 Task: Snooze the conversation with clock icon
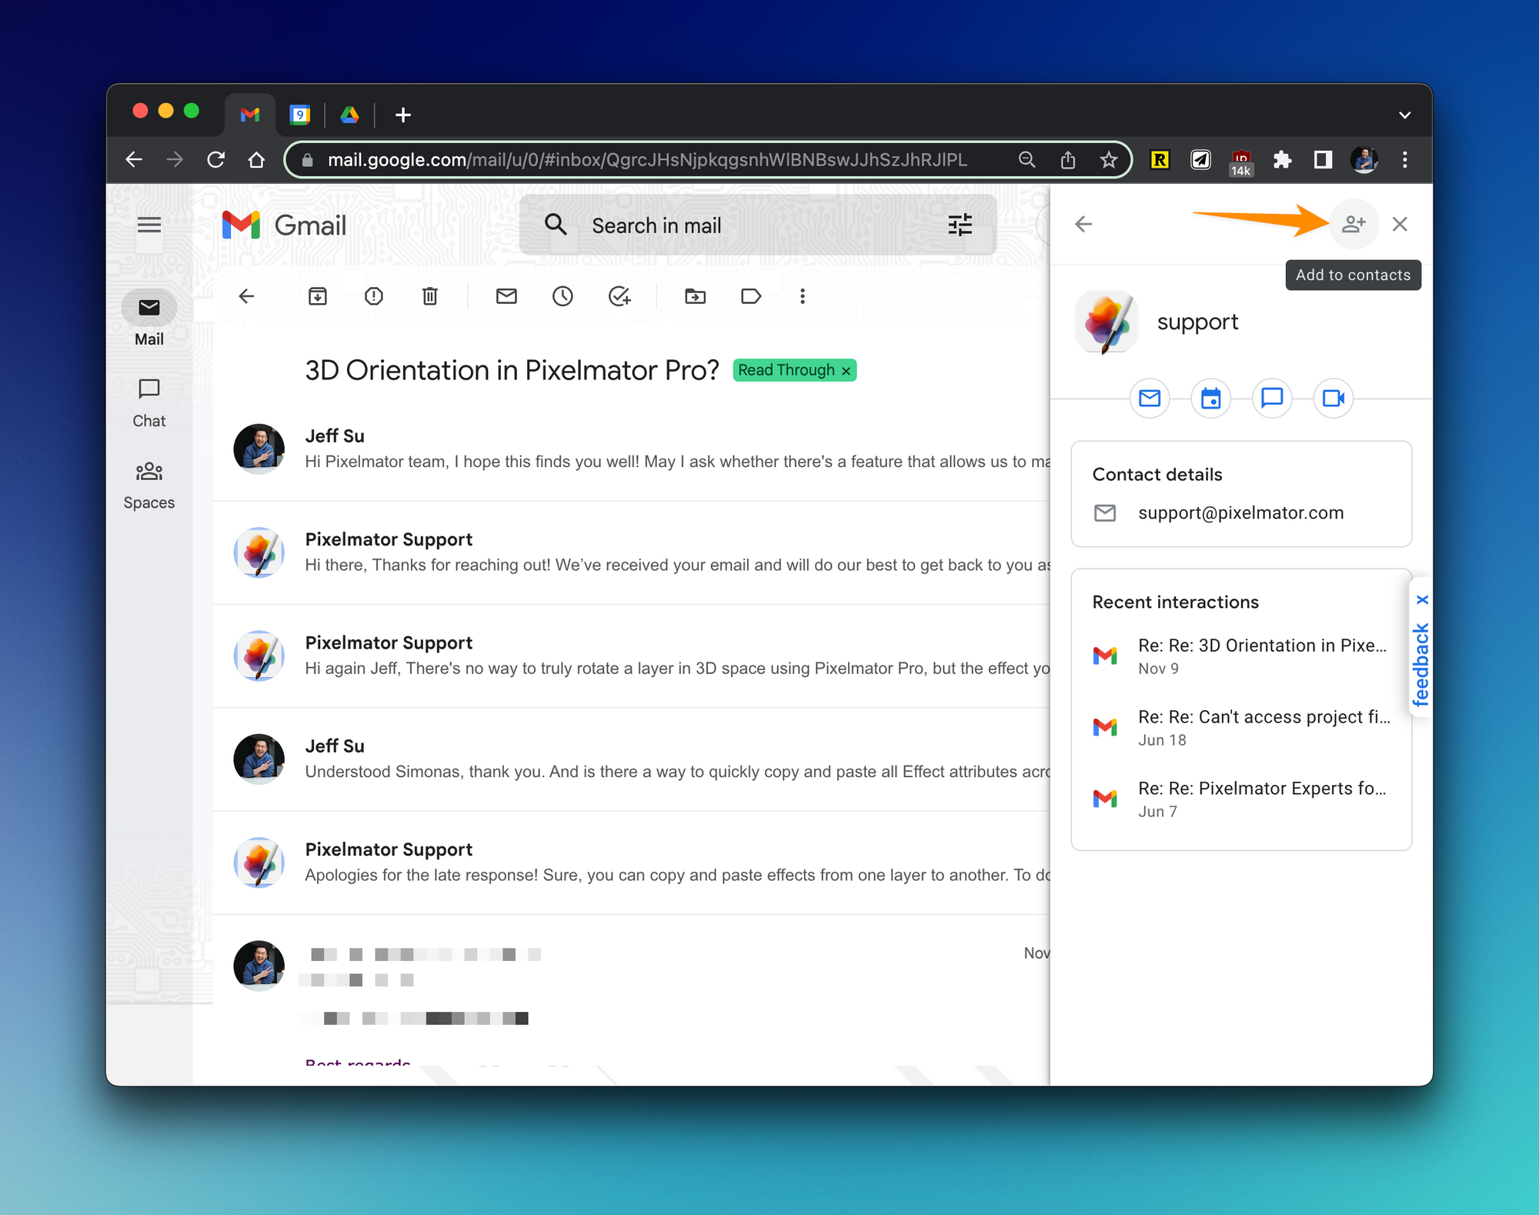(x=563, y=296)
